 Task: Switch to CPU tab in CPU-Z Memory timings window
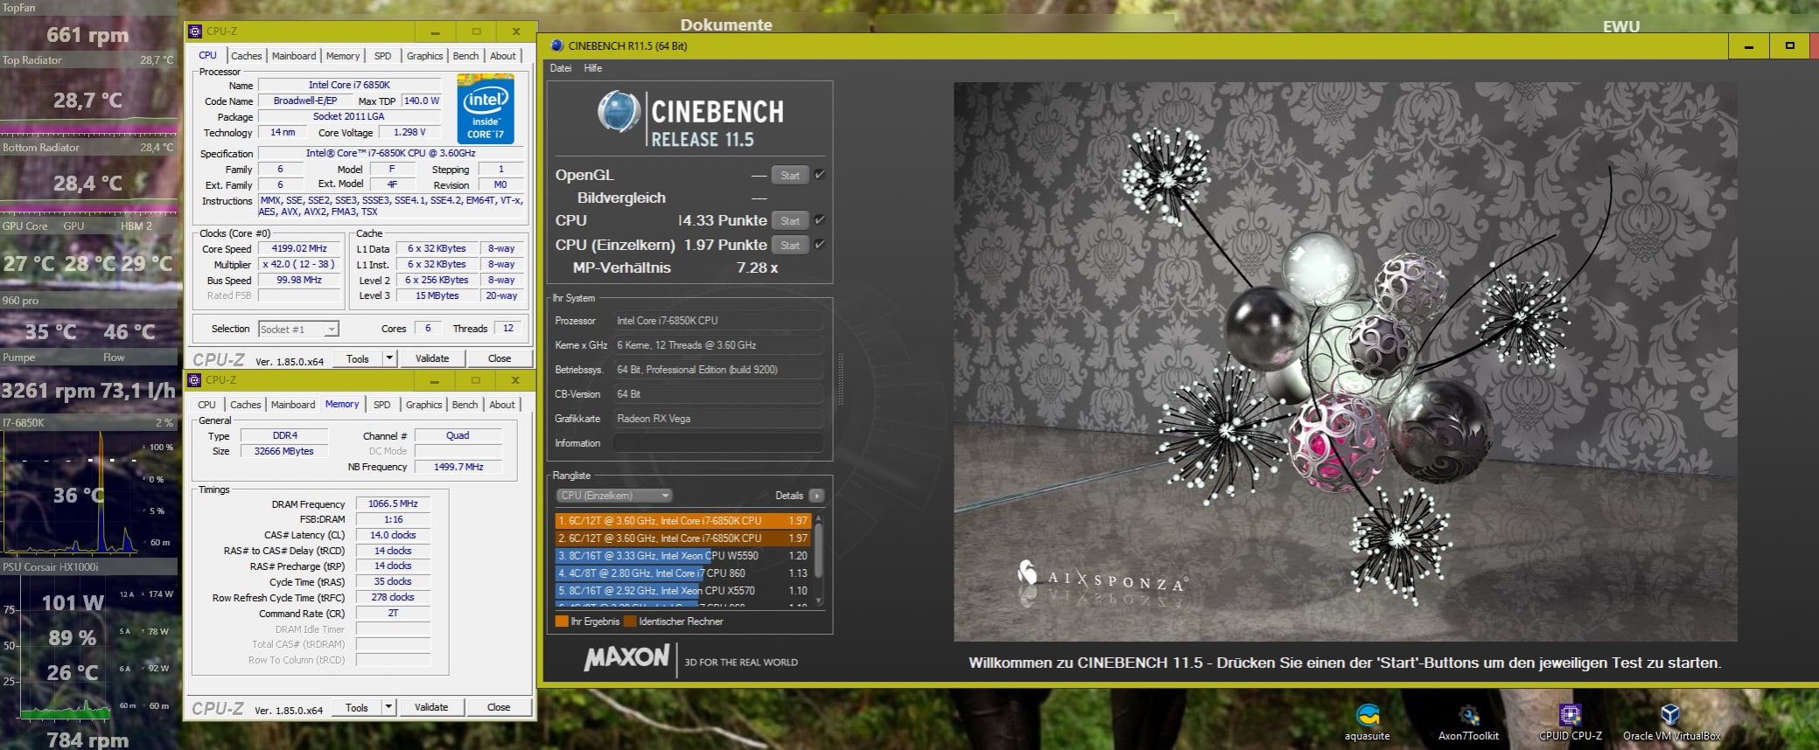206,405
